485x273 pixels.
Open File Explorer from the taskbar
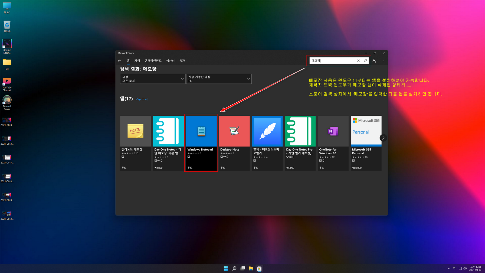(x=251, y=268)
